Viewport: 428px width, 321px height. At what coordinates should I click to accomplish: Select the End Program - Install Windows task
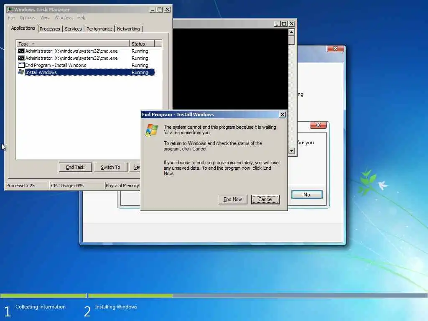(x=86, y=65)
